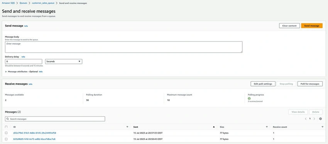This screenshot has width=328, height=144.
Task: Click the Polling duration value 30
Action: [88, 100]
